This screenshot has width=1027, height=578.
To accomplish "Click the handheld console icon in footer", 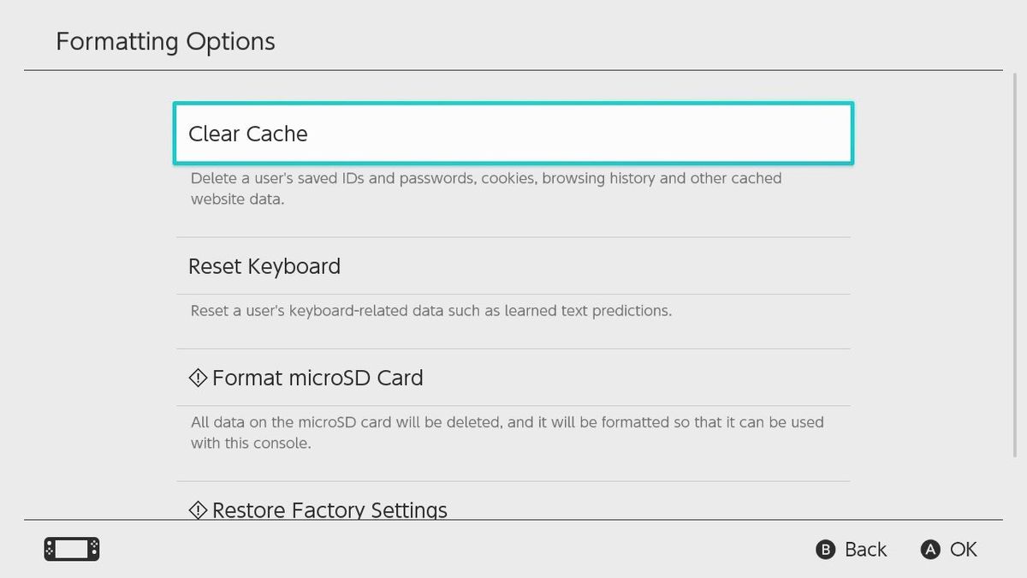I will [x=72, y=549].
